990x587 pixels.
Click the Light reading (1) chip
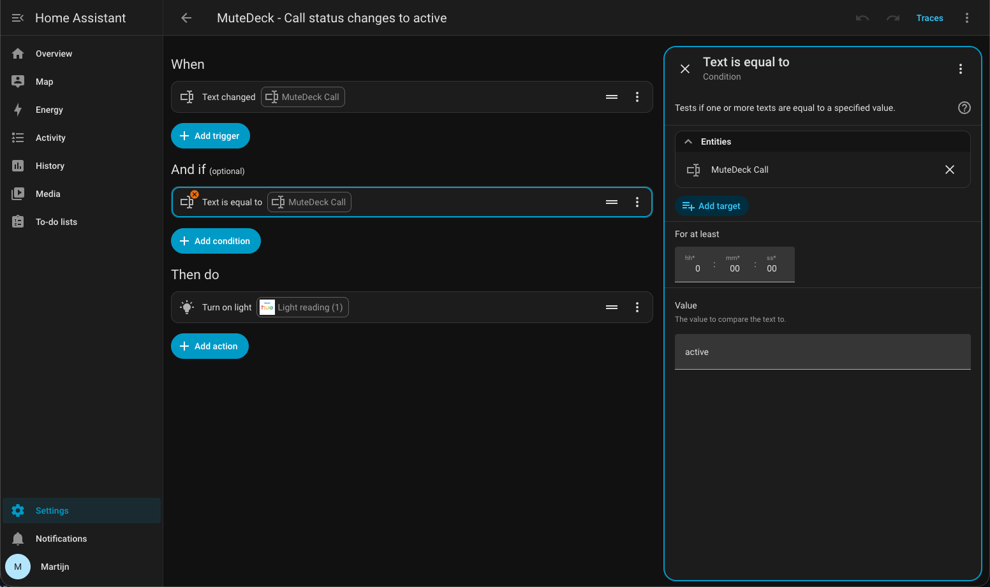[303, 307]
